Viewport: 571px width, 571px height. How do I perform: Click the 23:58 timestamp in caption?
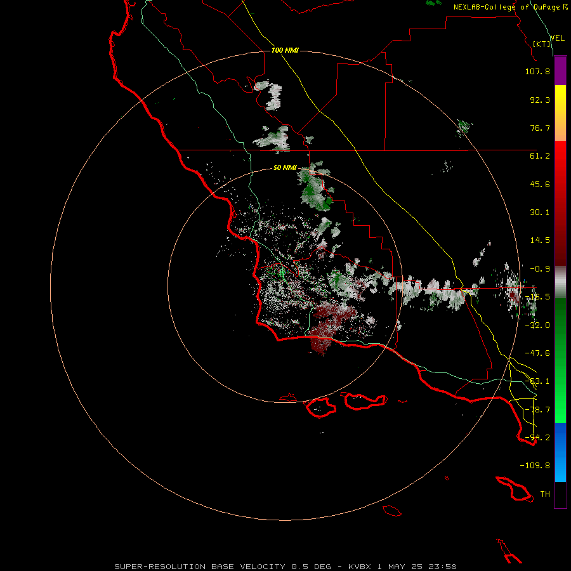tap(443, 567)
